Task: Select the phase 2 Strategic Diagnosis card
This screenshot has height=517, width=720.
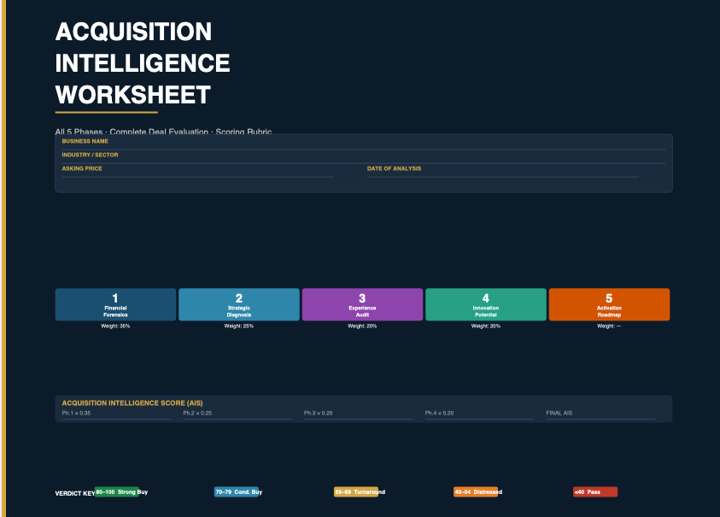Action: (x=239, y=304)
